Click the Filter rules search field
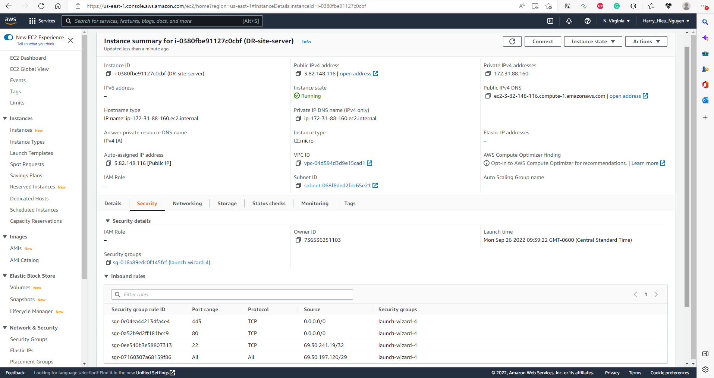714x378 pixels. pyautogui.click(x=232, y=294)
